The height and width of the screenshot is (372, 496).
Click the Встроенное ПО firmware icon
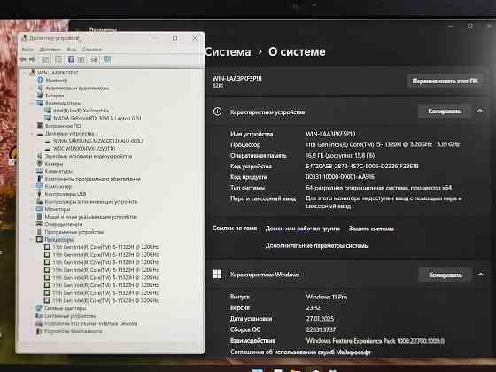(40, 126)
